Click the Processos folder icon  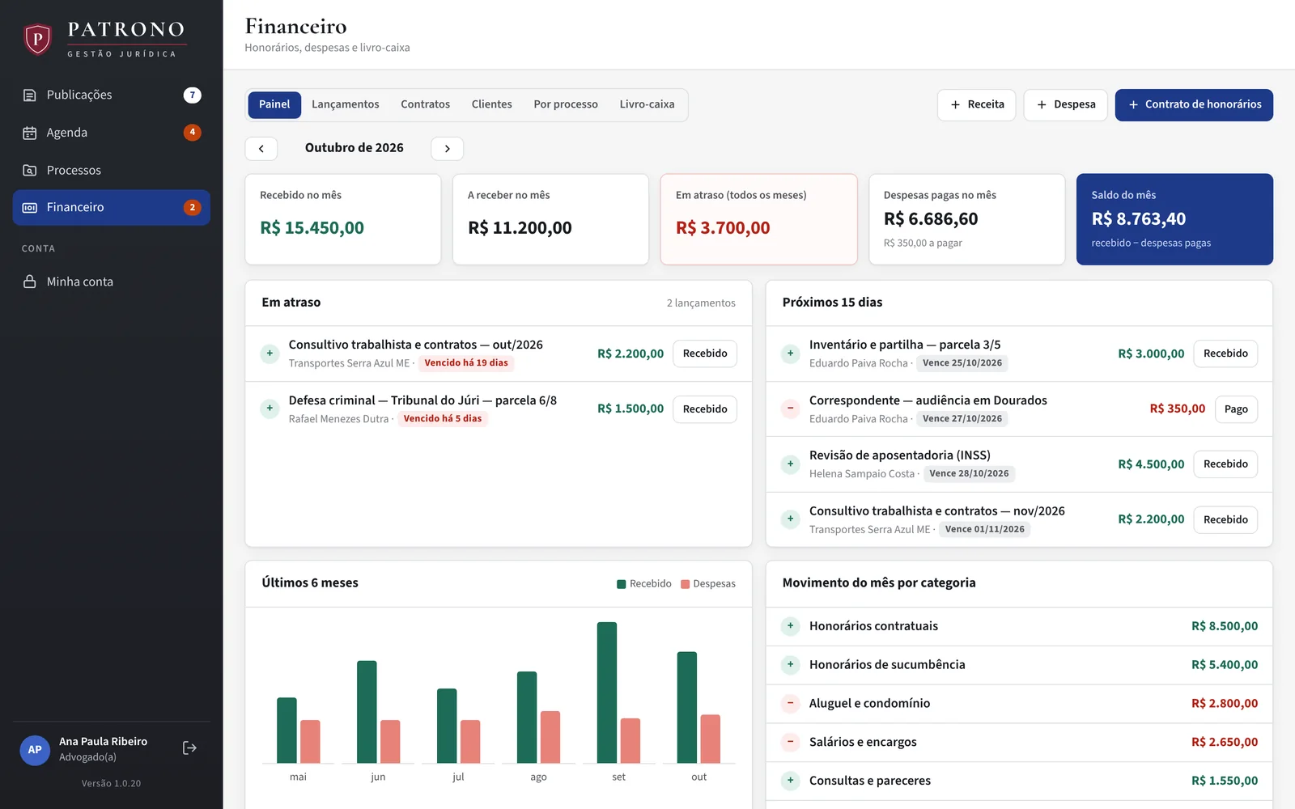[x=30, y=171]
